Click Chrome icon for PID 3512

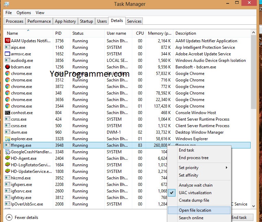(8, 80)
